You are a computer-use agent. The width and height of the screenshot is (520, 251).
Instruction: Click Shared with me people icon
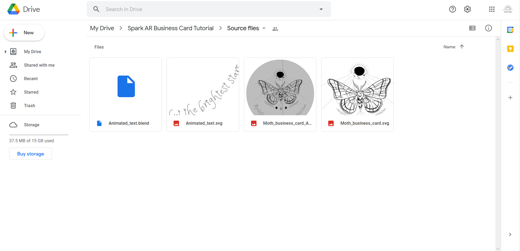(13, 65)
